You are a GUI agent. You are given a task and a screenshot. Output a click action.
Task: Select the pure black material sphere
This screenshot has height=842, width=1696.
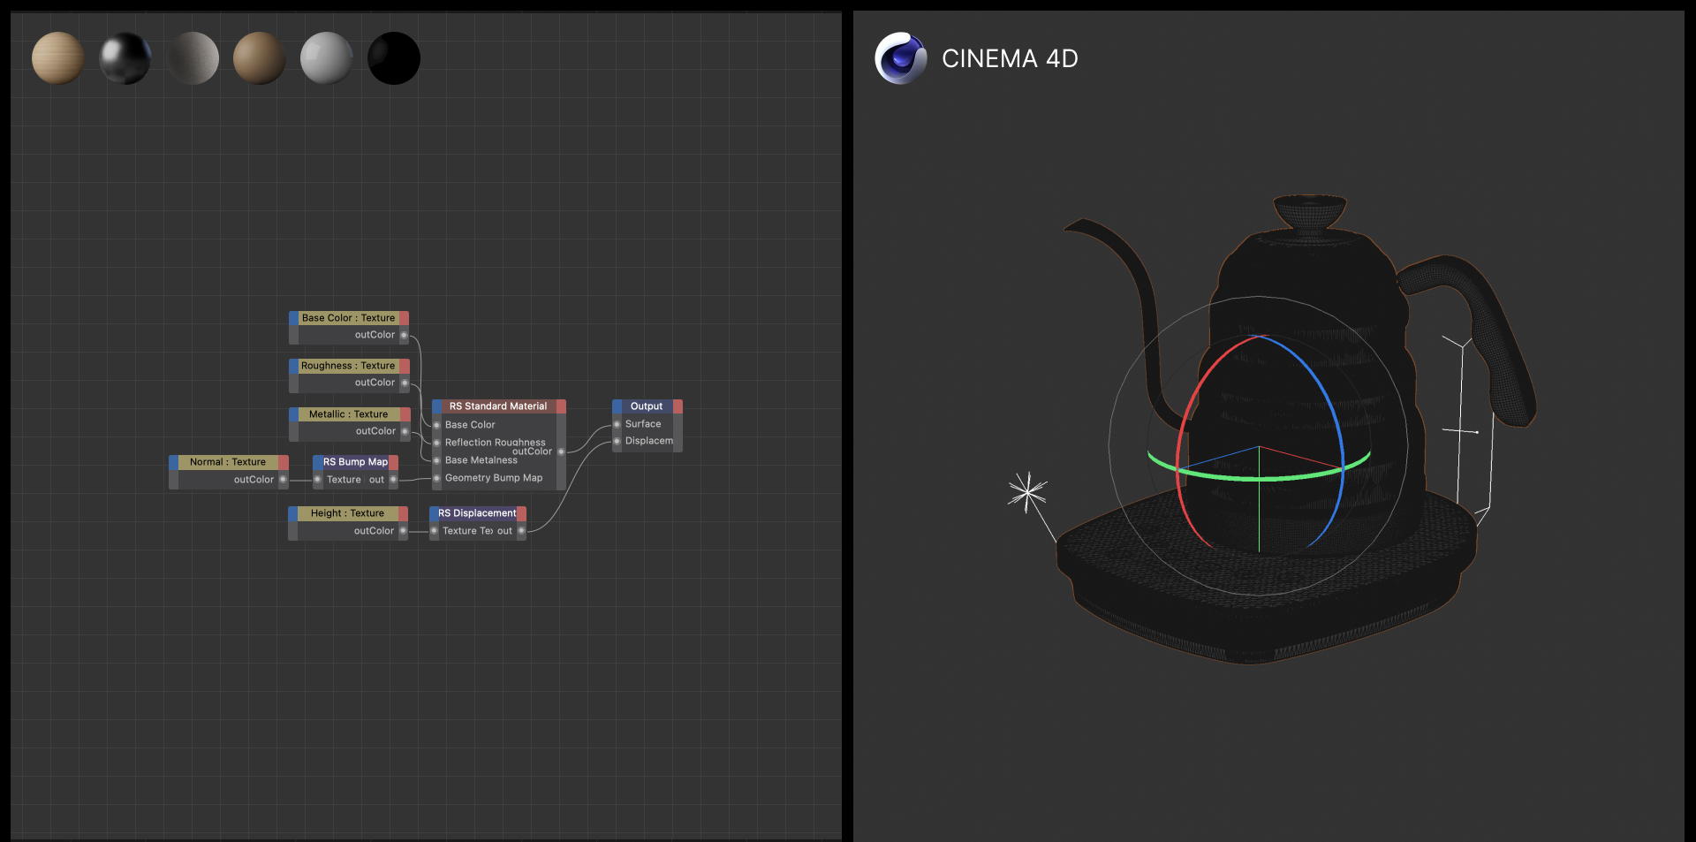point(393,58)
